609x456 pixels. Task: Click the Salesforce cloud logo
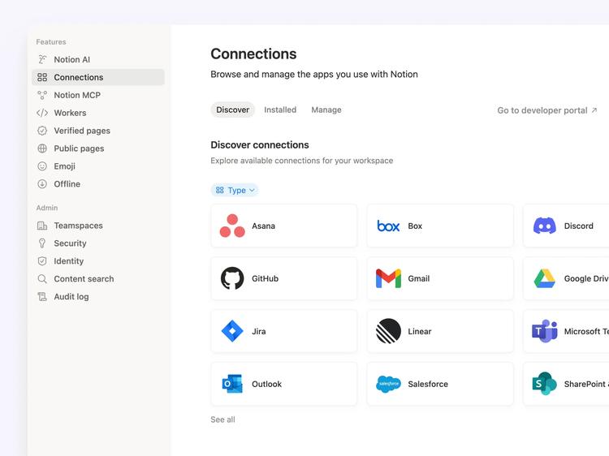pyautogui.click(x=388, y=384)
